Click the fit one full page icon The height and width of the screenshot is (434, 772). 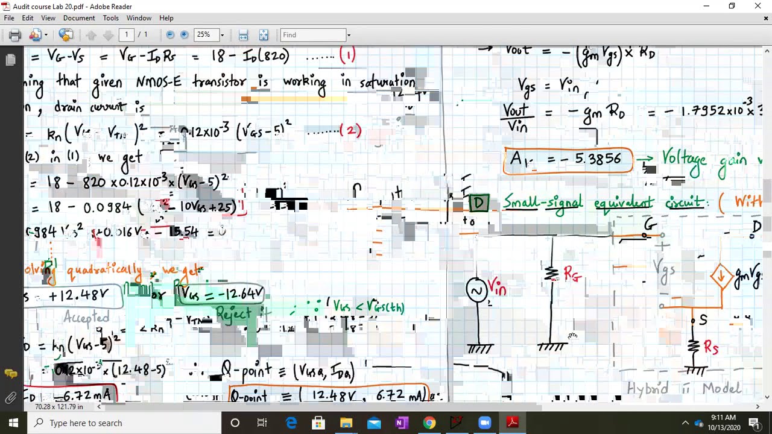tap(264, 35)
